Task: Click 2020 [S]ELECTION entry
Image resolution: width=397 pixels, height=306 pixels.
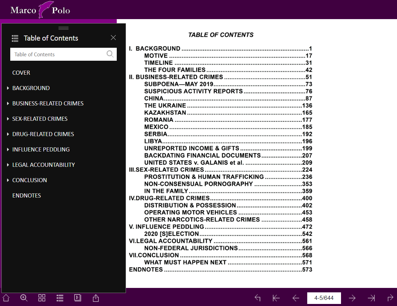Action: [x=228, y=234]
